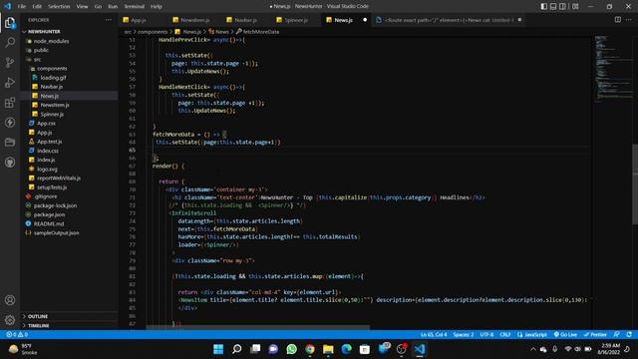Click CRLF line ending in status bar
638x359 pixels.
(505, 335)
